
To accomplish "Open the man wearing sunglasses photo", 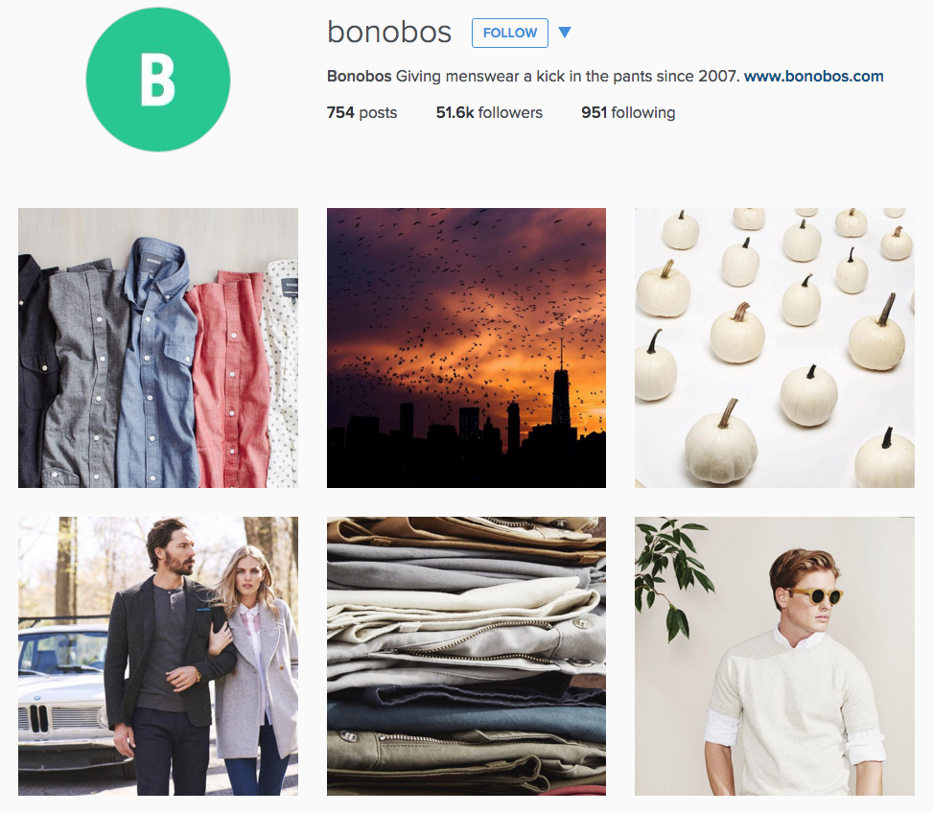I will pos(775,656).
